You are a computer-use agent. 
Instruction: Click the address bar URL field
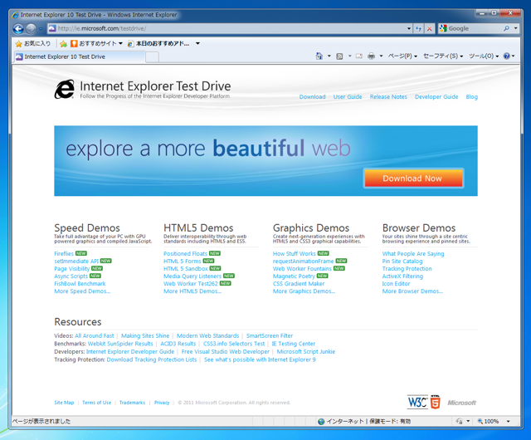231,29
